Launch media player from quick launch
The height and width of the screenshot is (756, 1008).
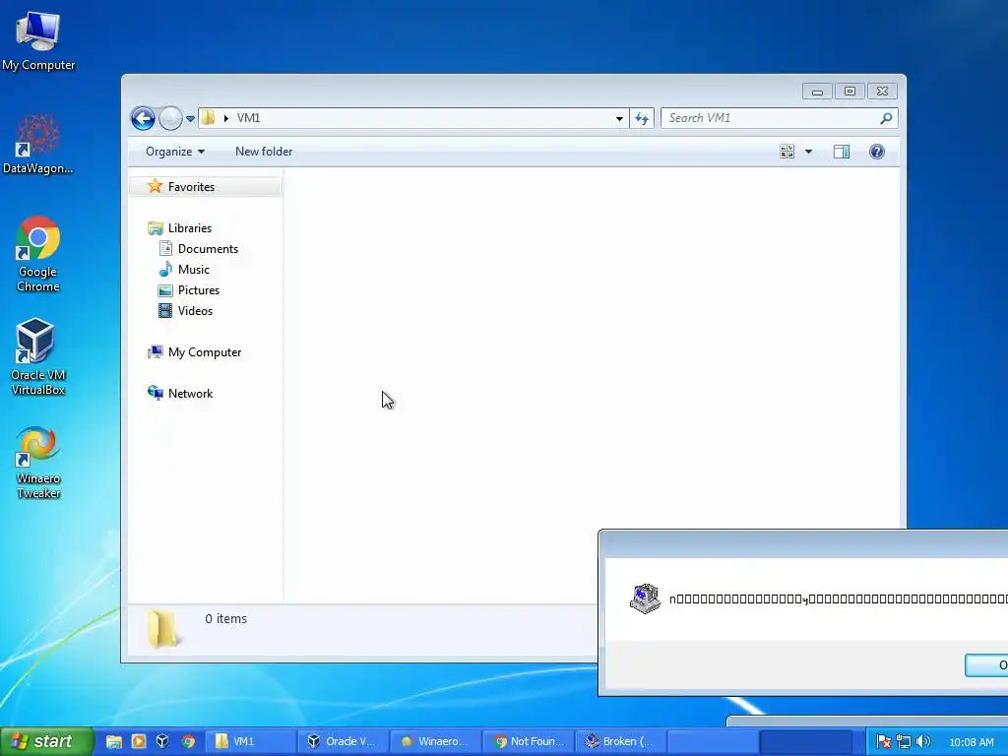click(x=138, y=742)
